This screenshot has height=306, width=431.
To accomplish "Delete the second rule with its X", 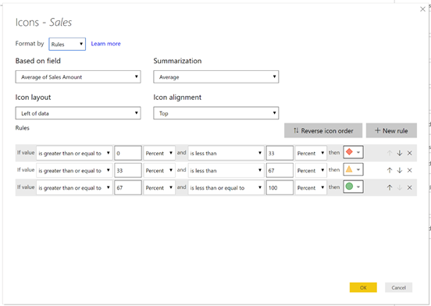I will (410, 170).
